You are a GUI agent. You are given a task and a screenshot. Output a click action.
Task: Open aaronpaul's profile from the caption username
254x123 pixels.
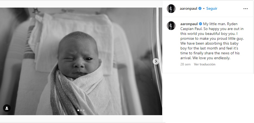189,24
